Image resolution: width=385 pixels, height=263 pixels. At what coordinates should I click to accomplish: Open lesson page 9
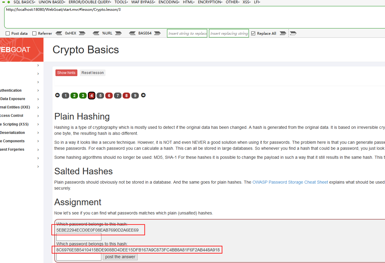pyautogui.click(x=135, y=96)
